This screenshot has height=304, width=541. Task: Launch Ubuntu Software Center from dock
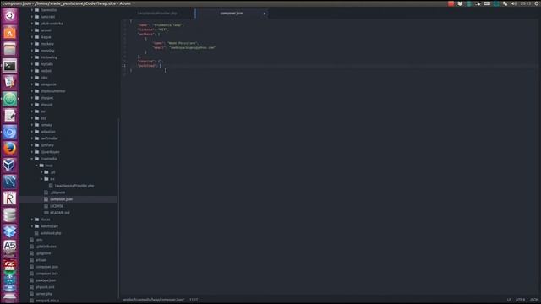[x=9, y=33]
